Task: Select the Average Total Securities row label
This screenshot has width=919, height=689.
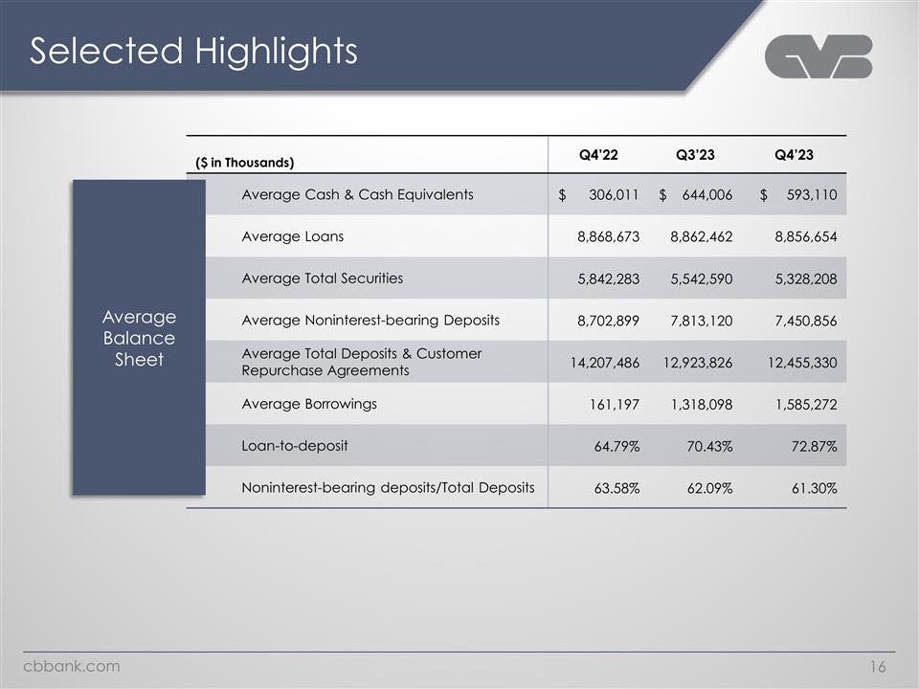Action: tap(323, 278)
